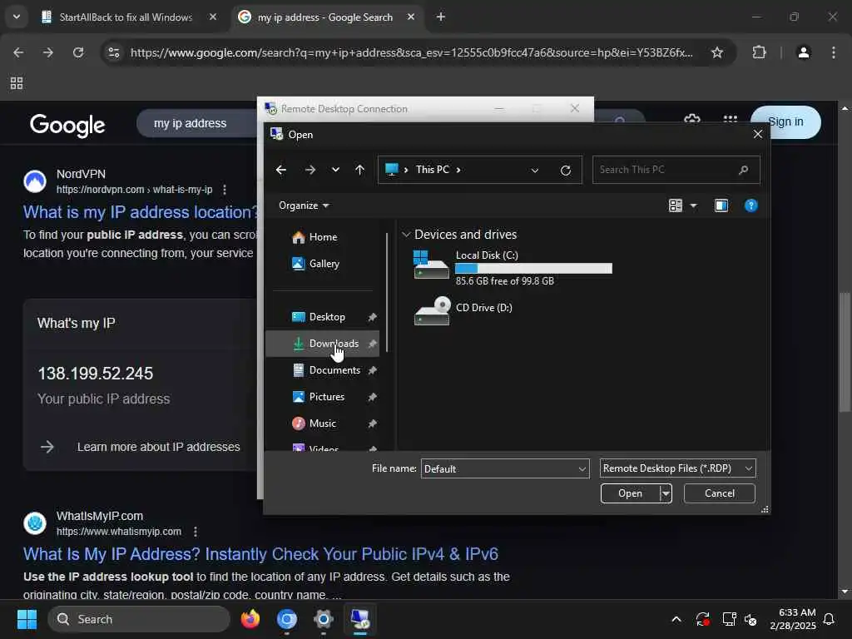The width and height of the screenshot is (852, 639).
Task: Select Local Disk (C:) drive
Action: [513, 267]
